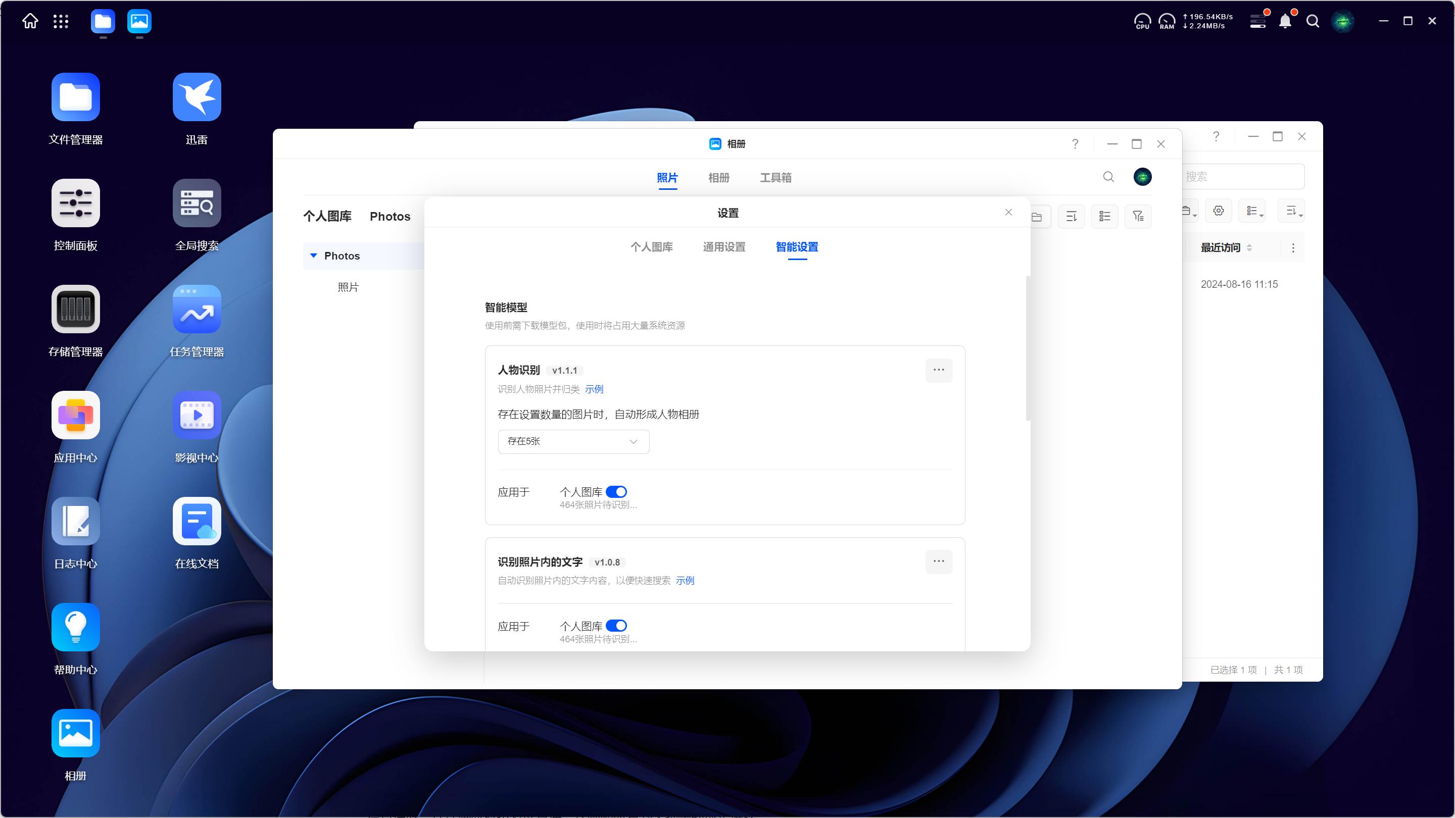Screen dimensions: 1455x818
Task: Open the Log Center (日志中心) icon
Action: (x=76, y=521)
